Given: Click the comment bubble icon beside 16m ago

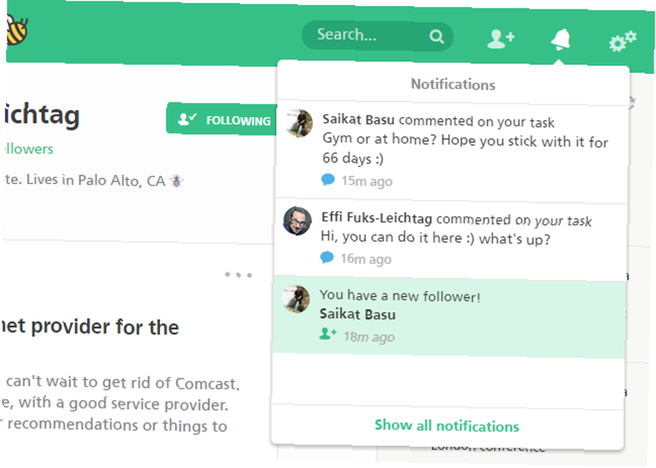Looking at the screenshot, I should (327, 258).
